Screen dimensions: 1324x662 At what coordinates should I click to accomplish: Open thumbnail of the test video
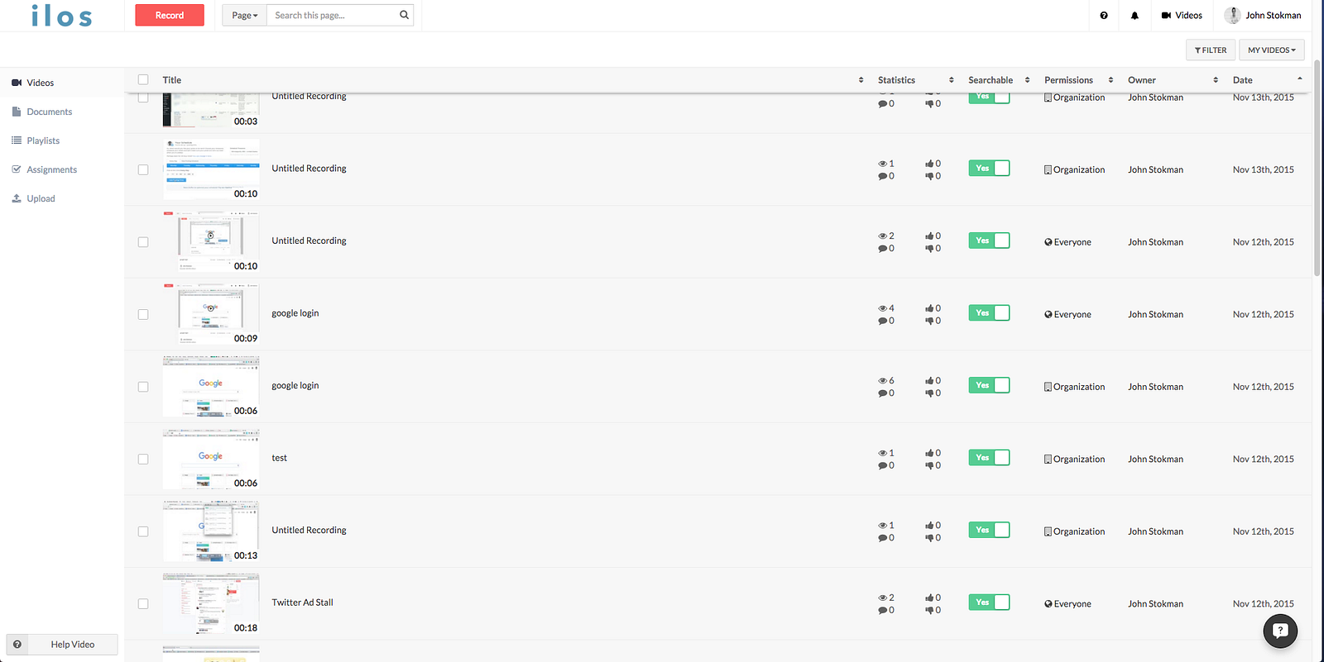click(211, 459)
